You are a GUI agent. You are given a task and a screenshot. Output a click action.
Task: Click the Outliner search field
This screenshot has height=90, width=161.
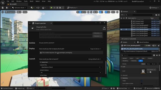tap(140, 15)
